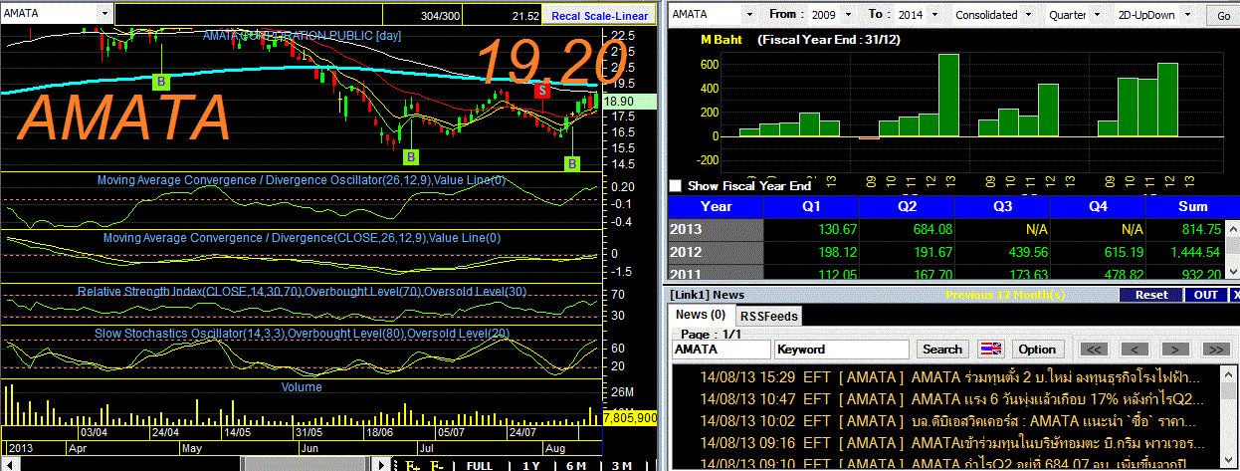1240x471 pixels.
Task: Click the F+ zoom-in icon
Action: (x=412, y=465)
